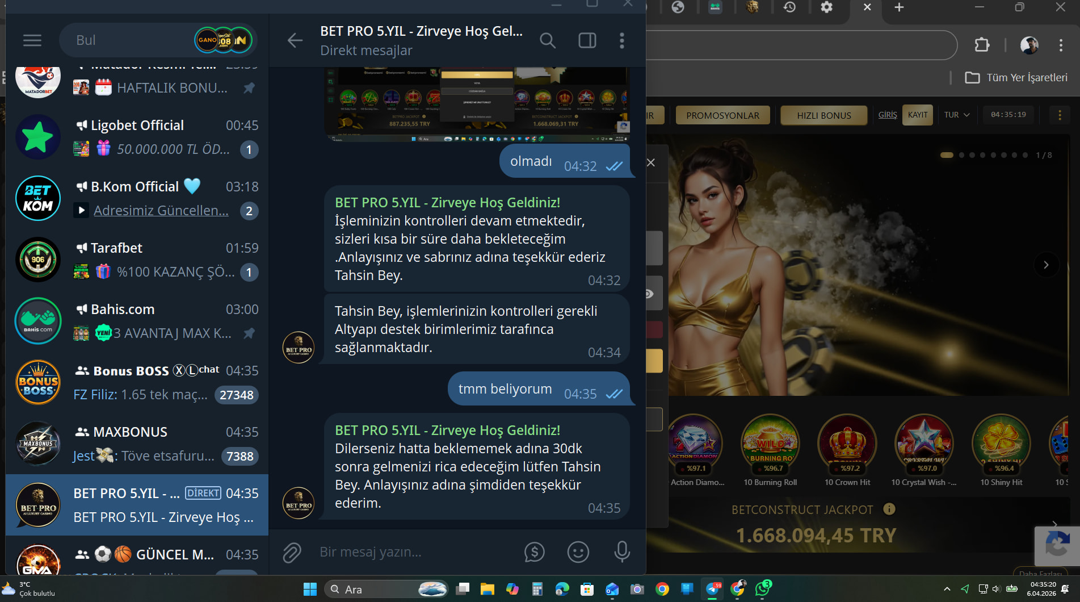Toggle the password visibility eye icon
The image size is (1080, 602).
click(x=649, y=294)
